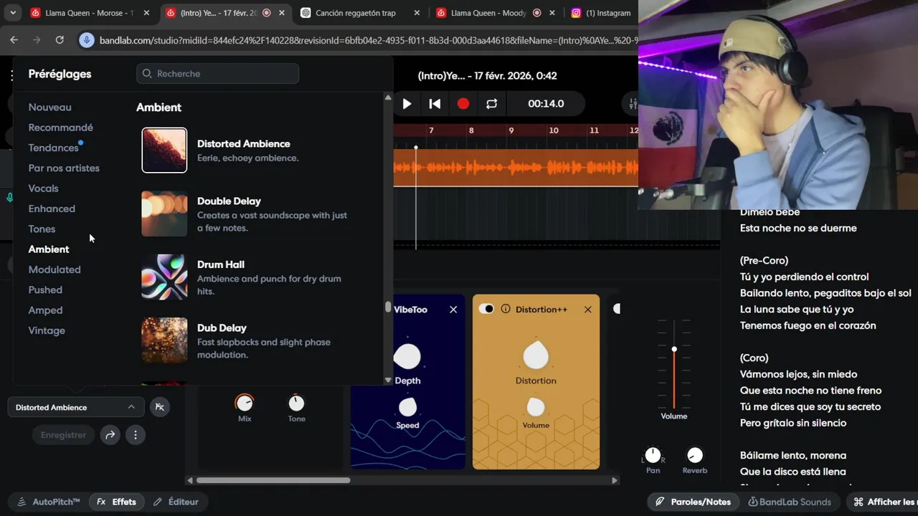Image resolution: width=918 pixels, height=516 pixels.
Task: Click the Distortion knob
Action: [x=536, y=356]
